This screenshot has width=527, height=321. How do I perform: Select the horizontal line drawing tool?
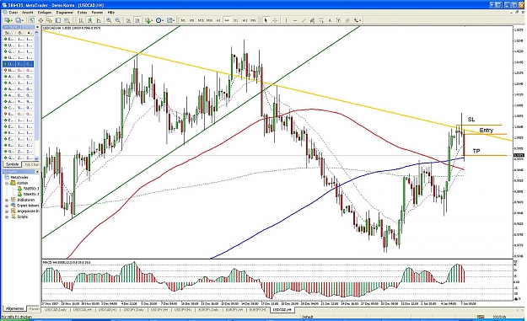[x=295, y=20]
